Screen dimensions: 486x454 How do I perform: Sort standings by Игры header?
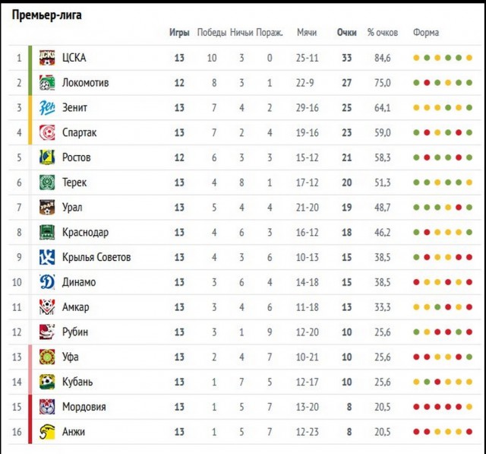click(179, 33)
